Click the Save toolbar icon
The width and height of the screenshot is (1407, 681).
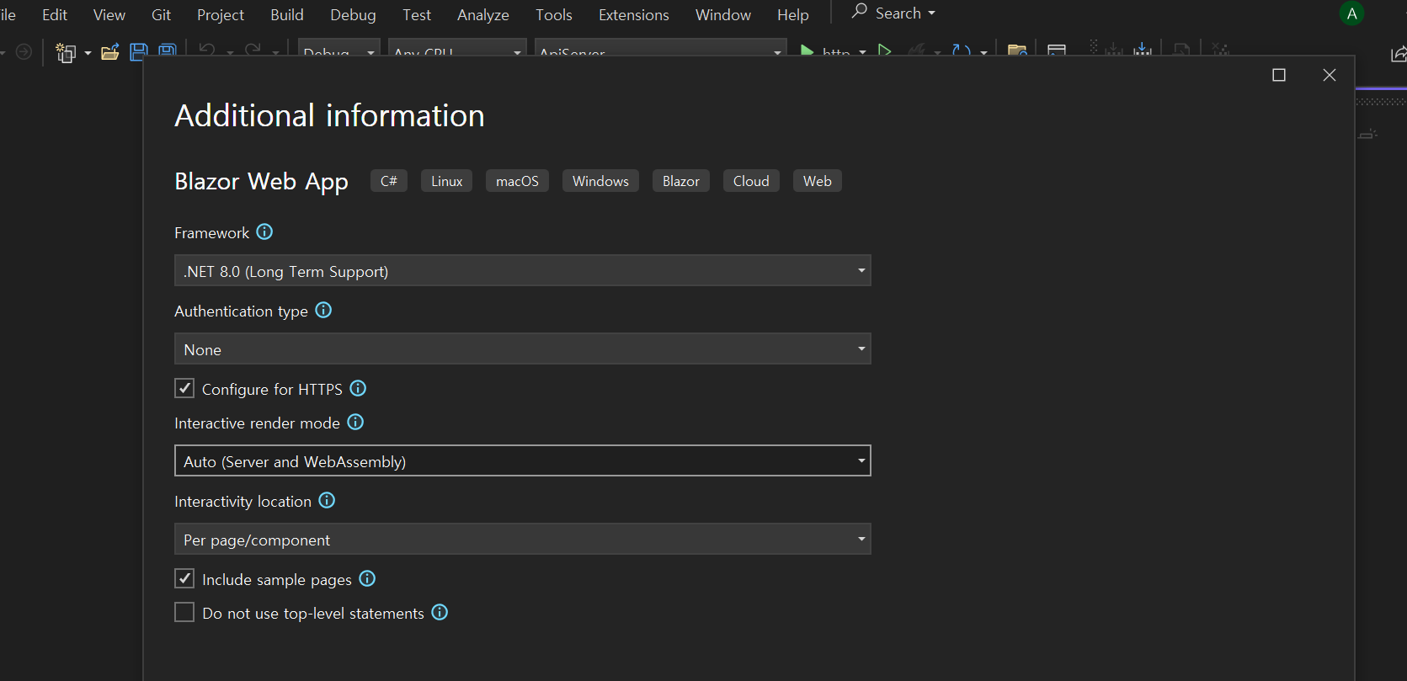click(x=139, y=51)
